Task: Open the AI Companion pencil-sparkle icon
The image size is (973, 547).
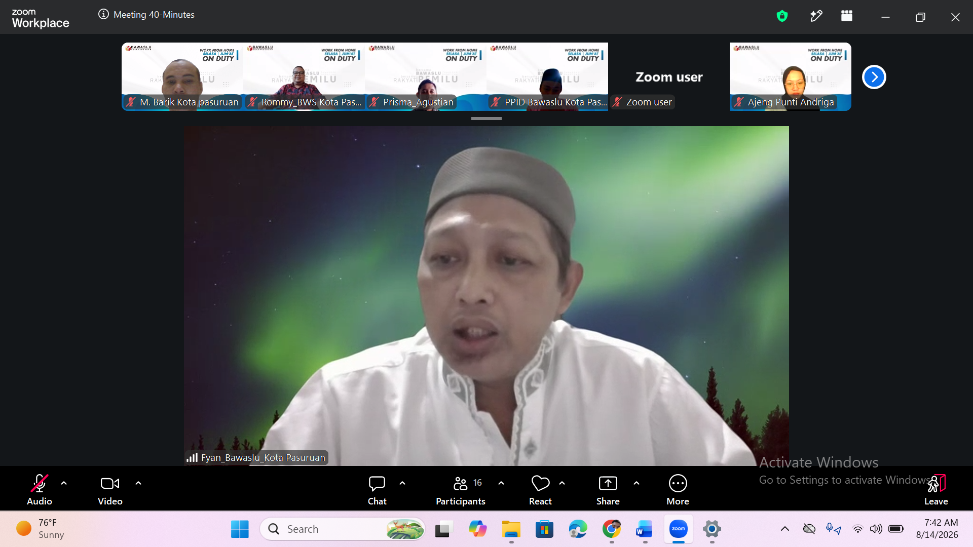Action: tap(816, 16)
